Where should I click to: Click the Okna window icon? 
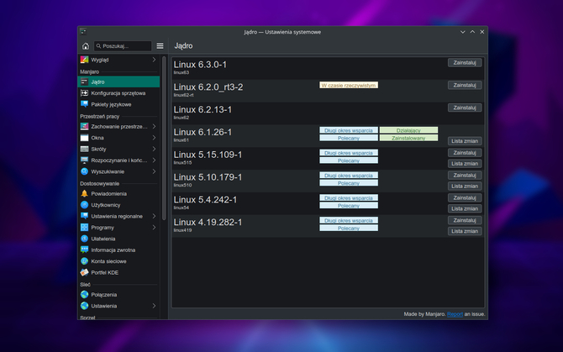84,138
